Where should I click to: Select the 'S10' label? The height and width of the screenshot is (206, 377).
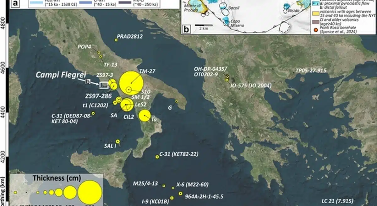tap(146, 91)
